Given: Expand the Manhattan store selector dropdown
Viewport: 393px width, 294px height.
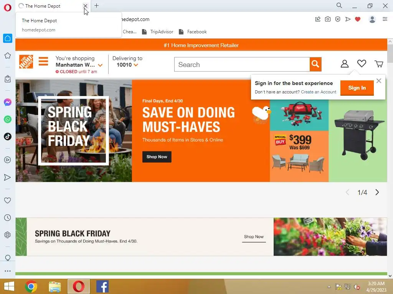Looking at the screenshot, I should [x=100, y=65].
